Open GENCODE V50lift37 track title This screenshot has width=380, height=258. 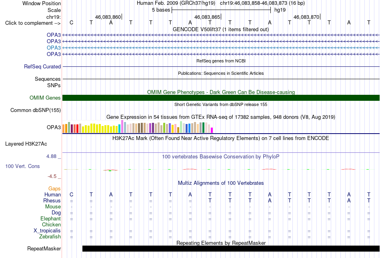(221, 29)
